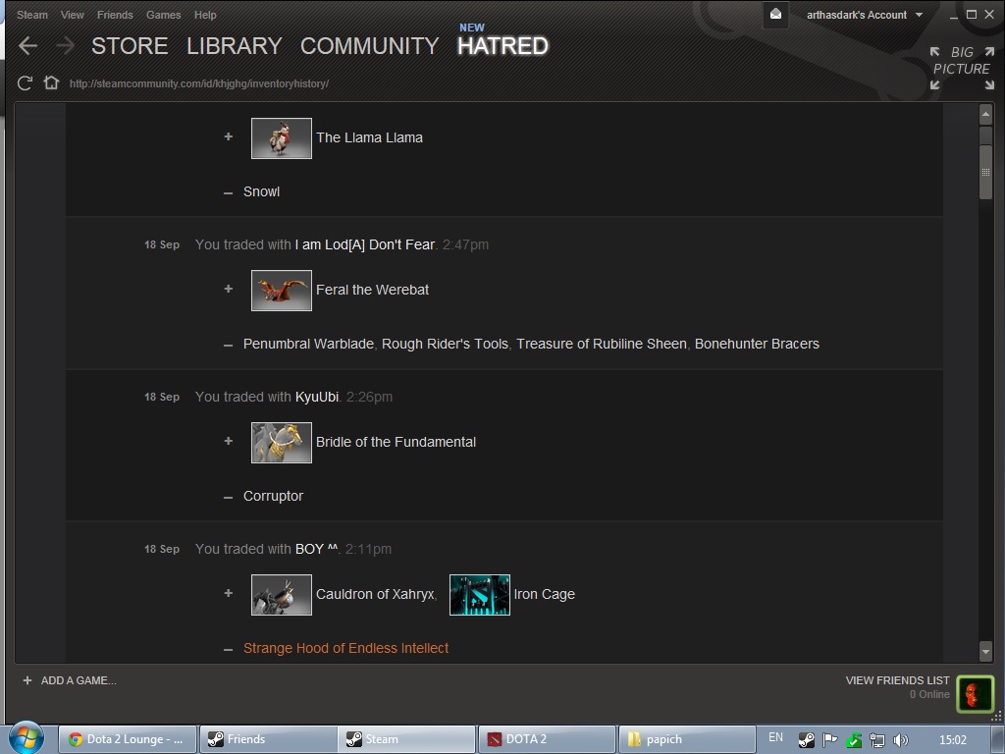Open Steam tray icon in system tray
Viewport: 1005px width, 754px height.
click(x=807, y=740)
